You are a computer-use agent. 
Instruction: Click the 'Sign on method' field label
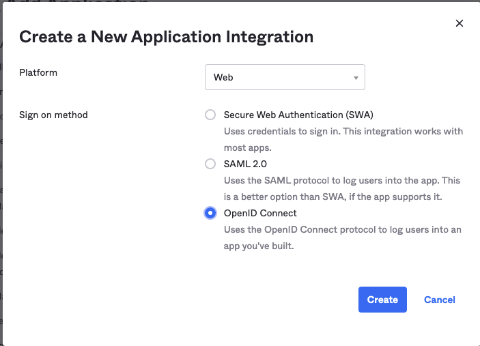click(53, 115)
